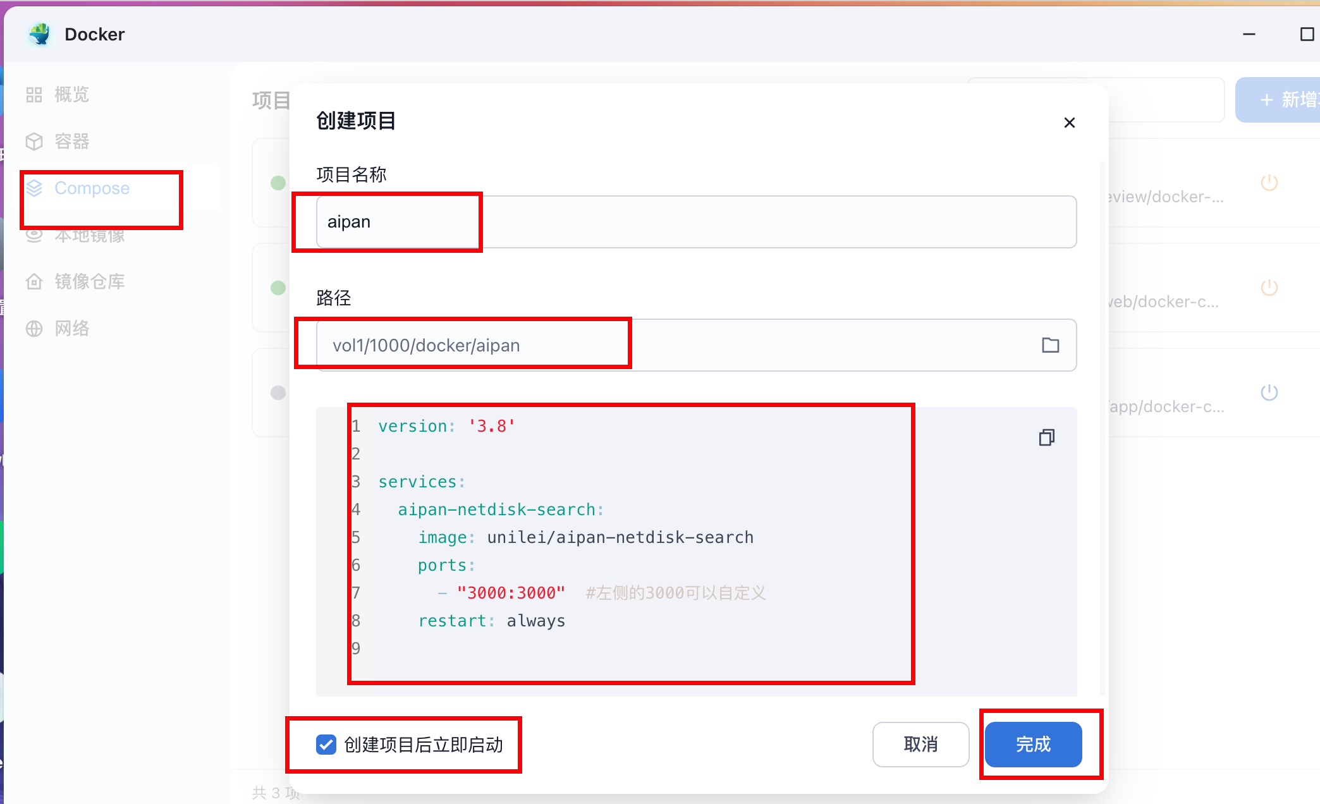The height and width of the screenshot is (804, 1320).
Task: Click the 项目名称 field containing aipan
Action: click(696, 222)
